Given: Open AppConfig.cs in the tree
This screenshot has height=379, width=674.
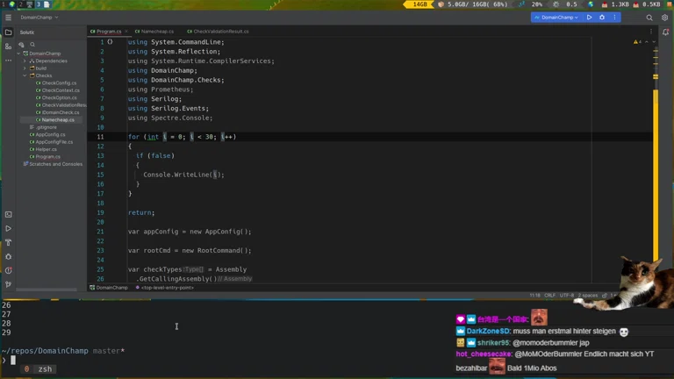Looking at the screenshot, I should (47, 134).
